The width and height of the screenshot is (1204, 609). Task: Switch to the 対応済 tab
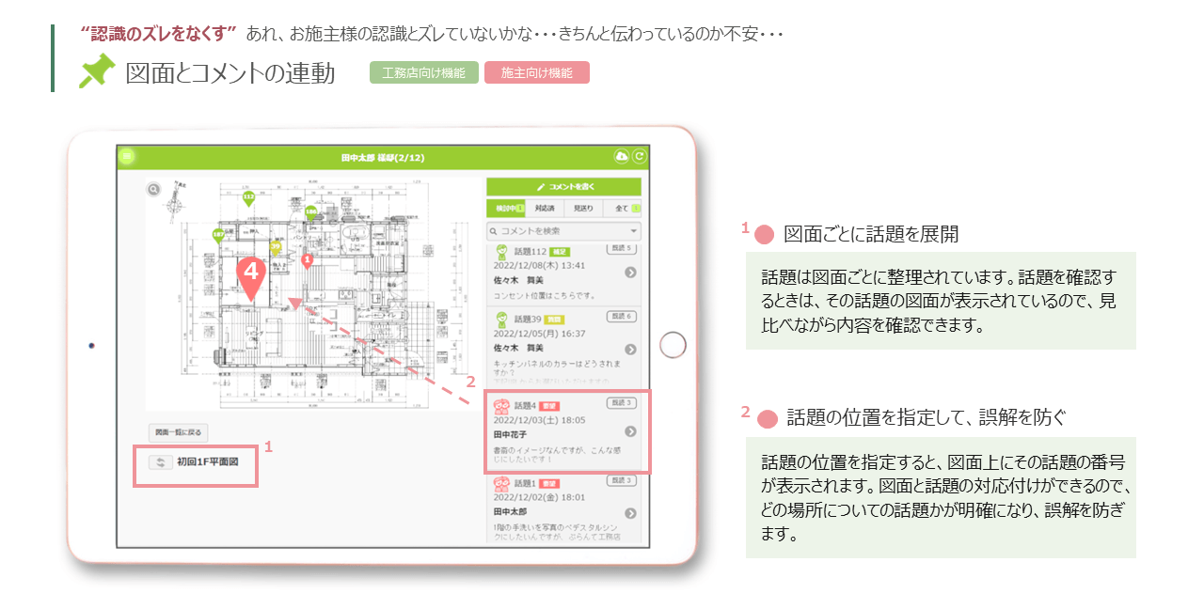545,208
